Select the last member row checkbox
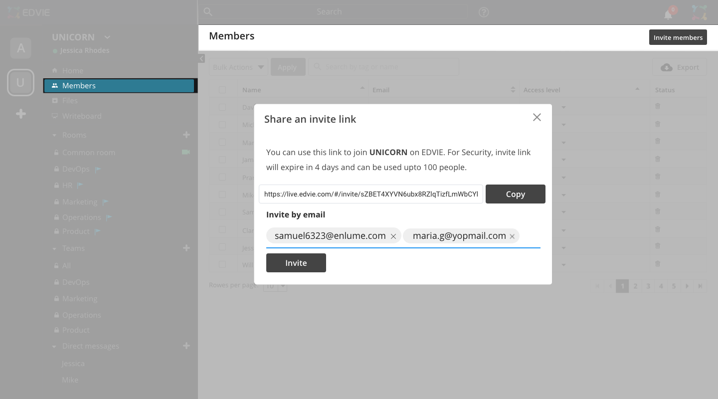Viewport: 718px width, 399px height. click(x=222, y=264)
